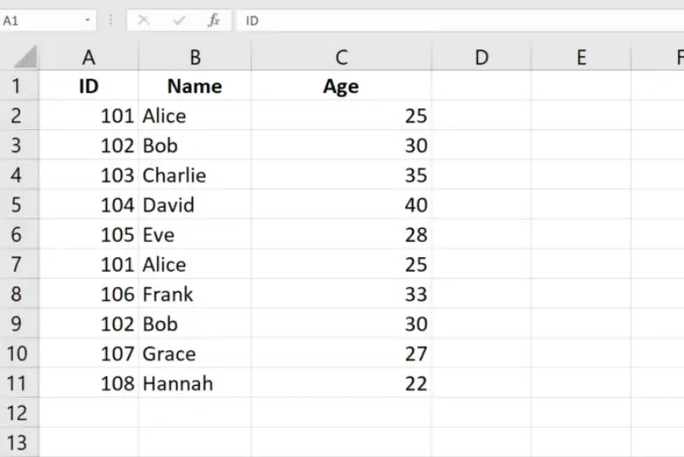
Task: Click the Age cell with value 40
Action: point(341,206)
